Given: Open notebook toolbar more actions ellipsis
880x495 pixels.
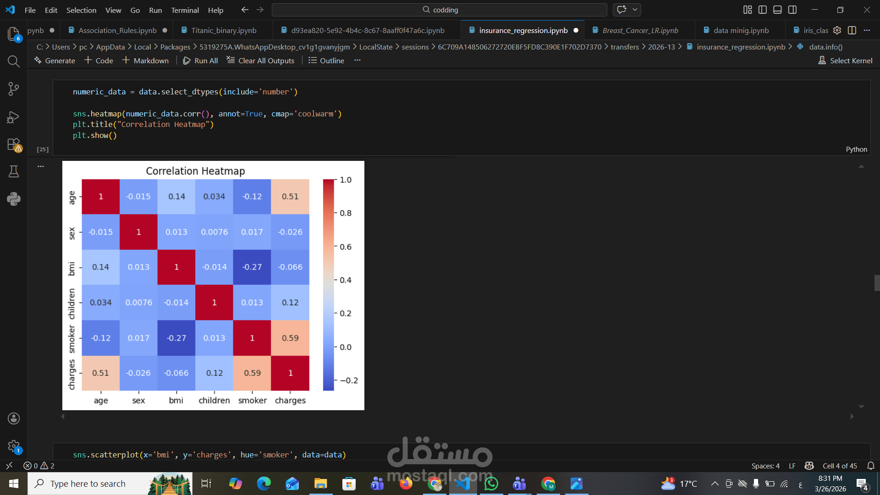Looking at the screenshot, I should pos(357,60).
